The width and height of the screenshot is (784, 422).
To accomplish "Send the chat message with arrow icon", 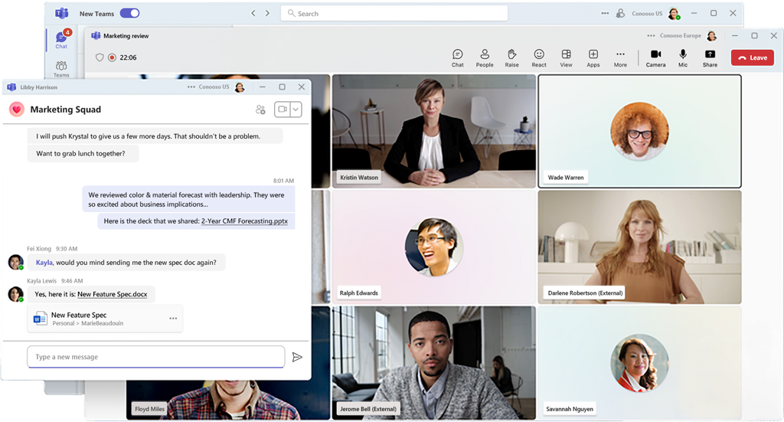I will pyautogui.click(x=297, y=357).
